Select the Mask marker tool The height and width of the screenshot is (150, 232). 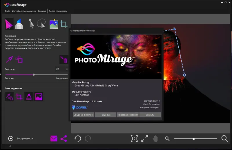pos(19,24)
